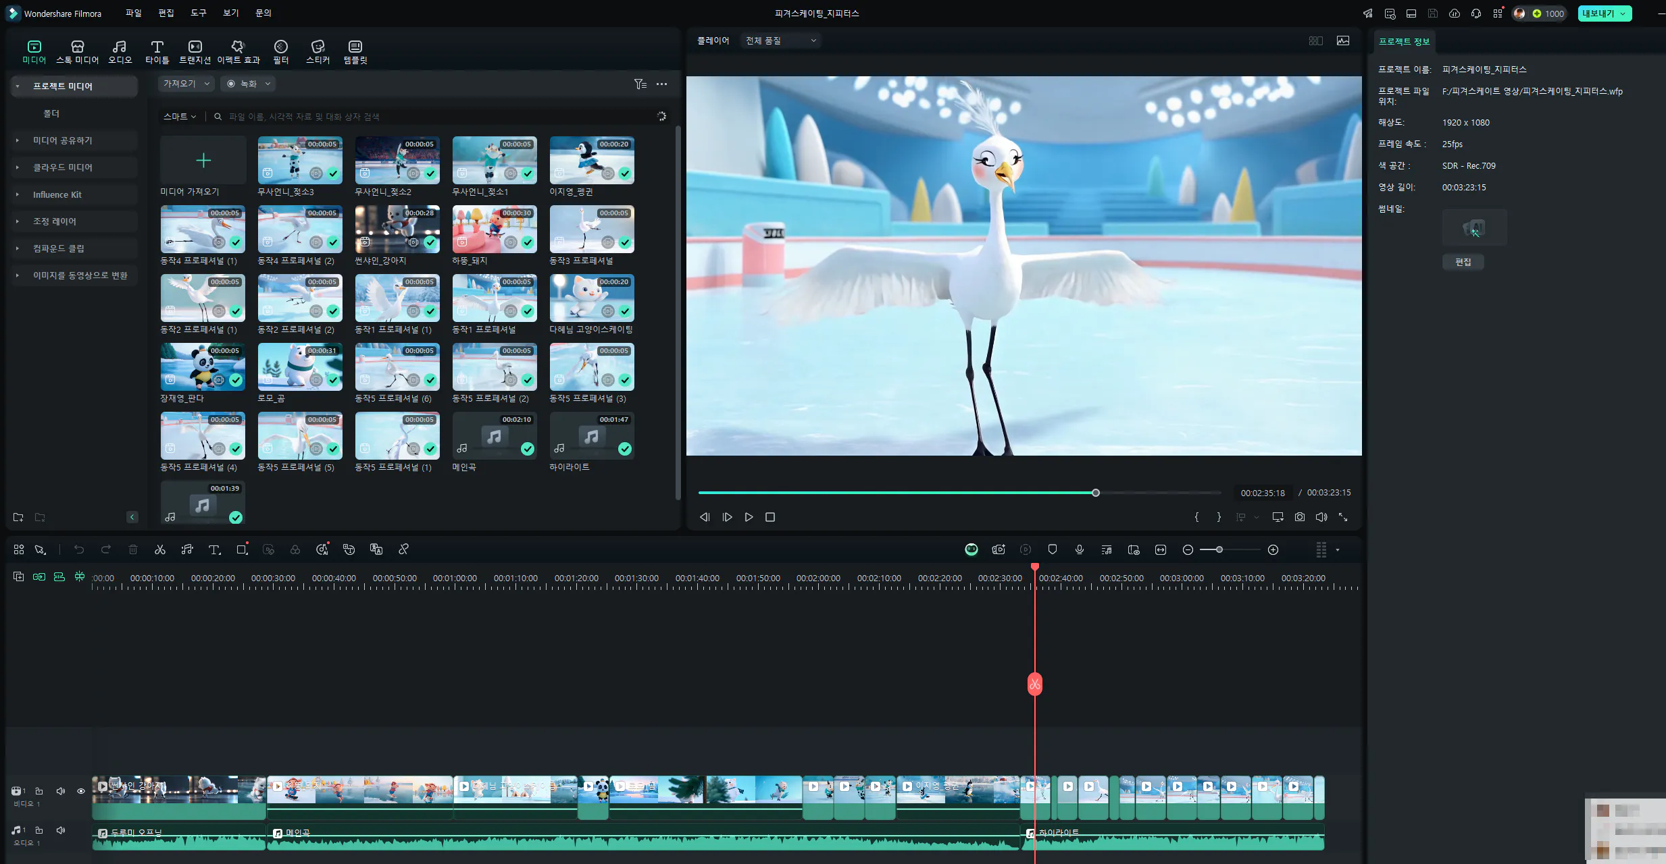Click the marker shield icon
This screenshot has width=1666, height=864.
[x=1052, y=550]
